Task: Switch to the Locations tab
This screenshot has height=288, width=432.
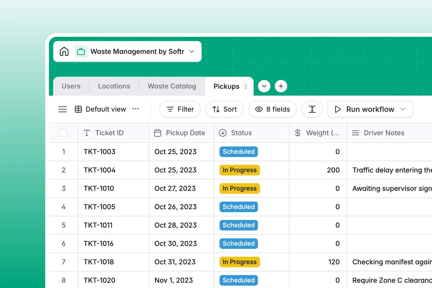Action: (114, 86)
